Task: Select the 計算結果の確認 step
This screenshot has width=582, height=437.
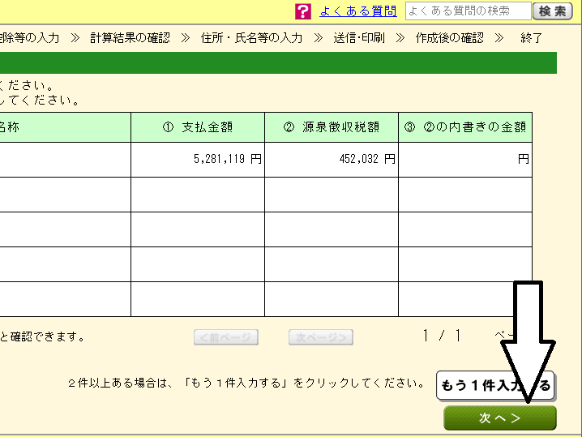Action: coord(130,38)
